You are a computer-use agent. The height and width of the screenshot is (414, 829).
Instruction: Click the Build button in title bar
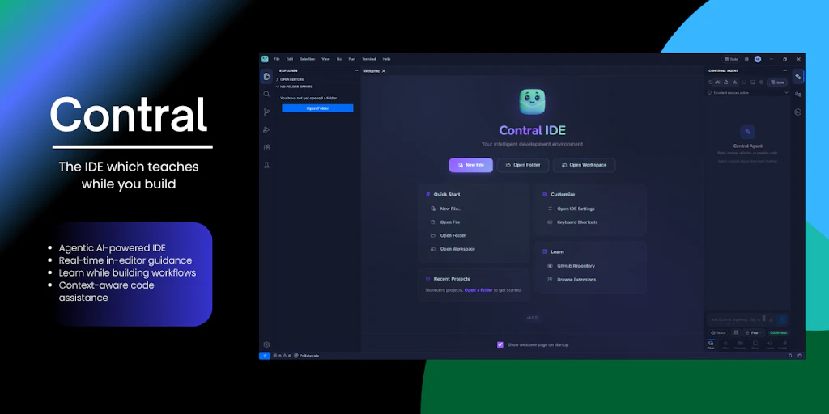(731, 59)
